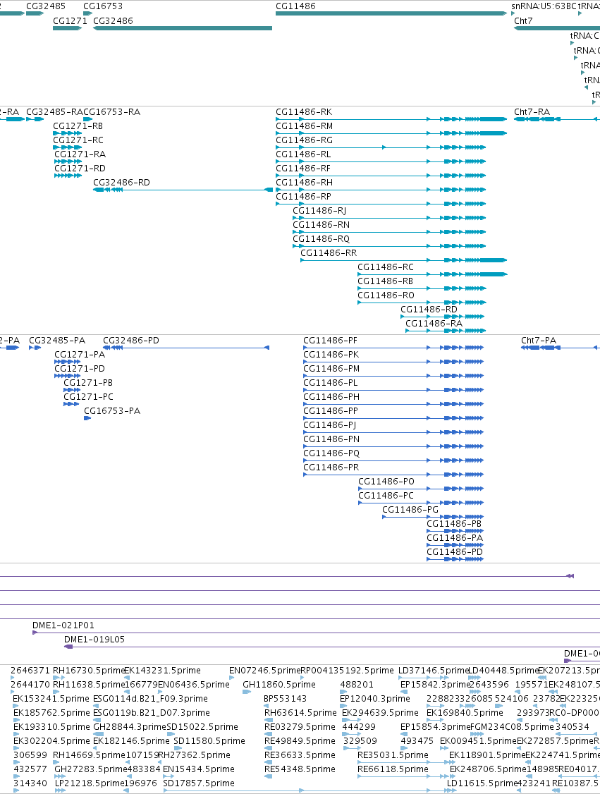Click protein CG11486-PB
600x794 pixels.
tap(454, 524)
